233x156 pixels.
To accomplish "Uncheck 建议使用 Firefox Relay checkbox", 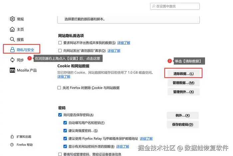I will [65, 138].
